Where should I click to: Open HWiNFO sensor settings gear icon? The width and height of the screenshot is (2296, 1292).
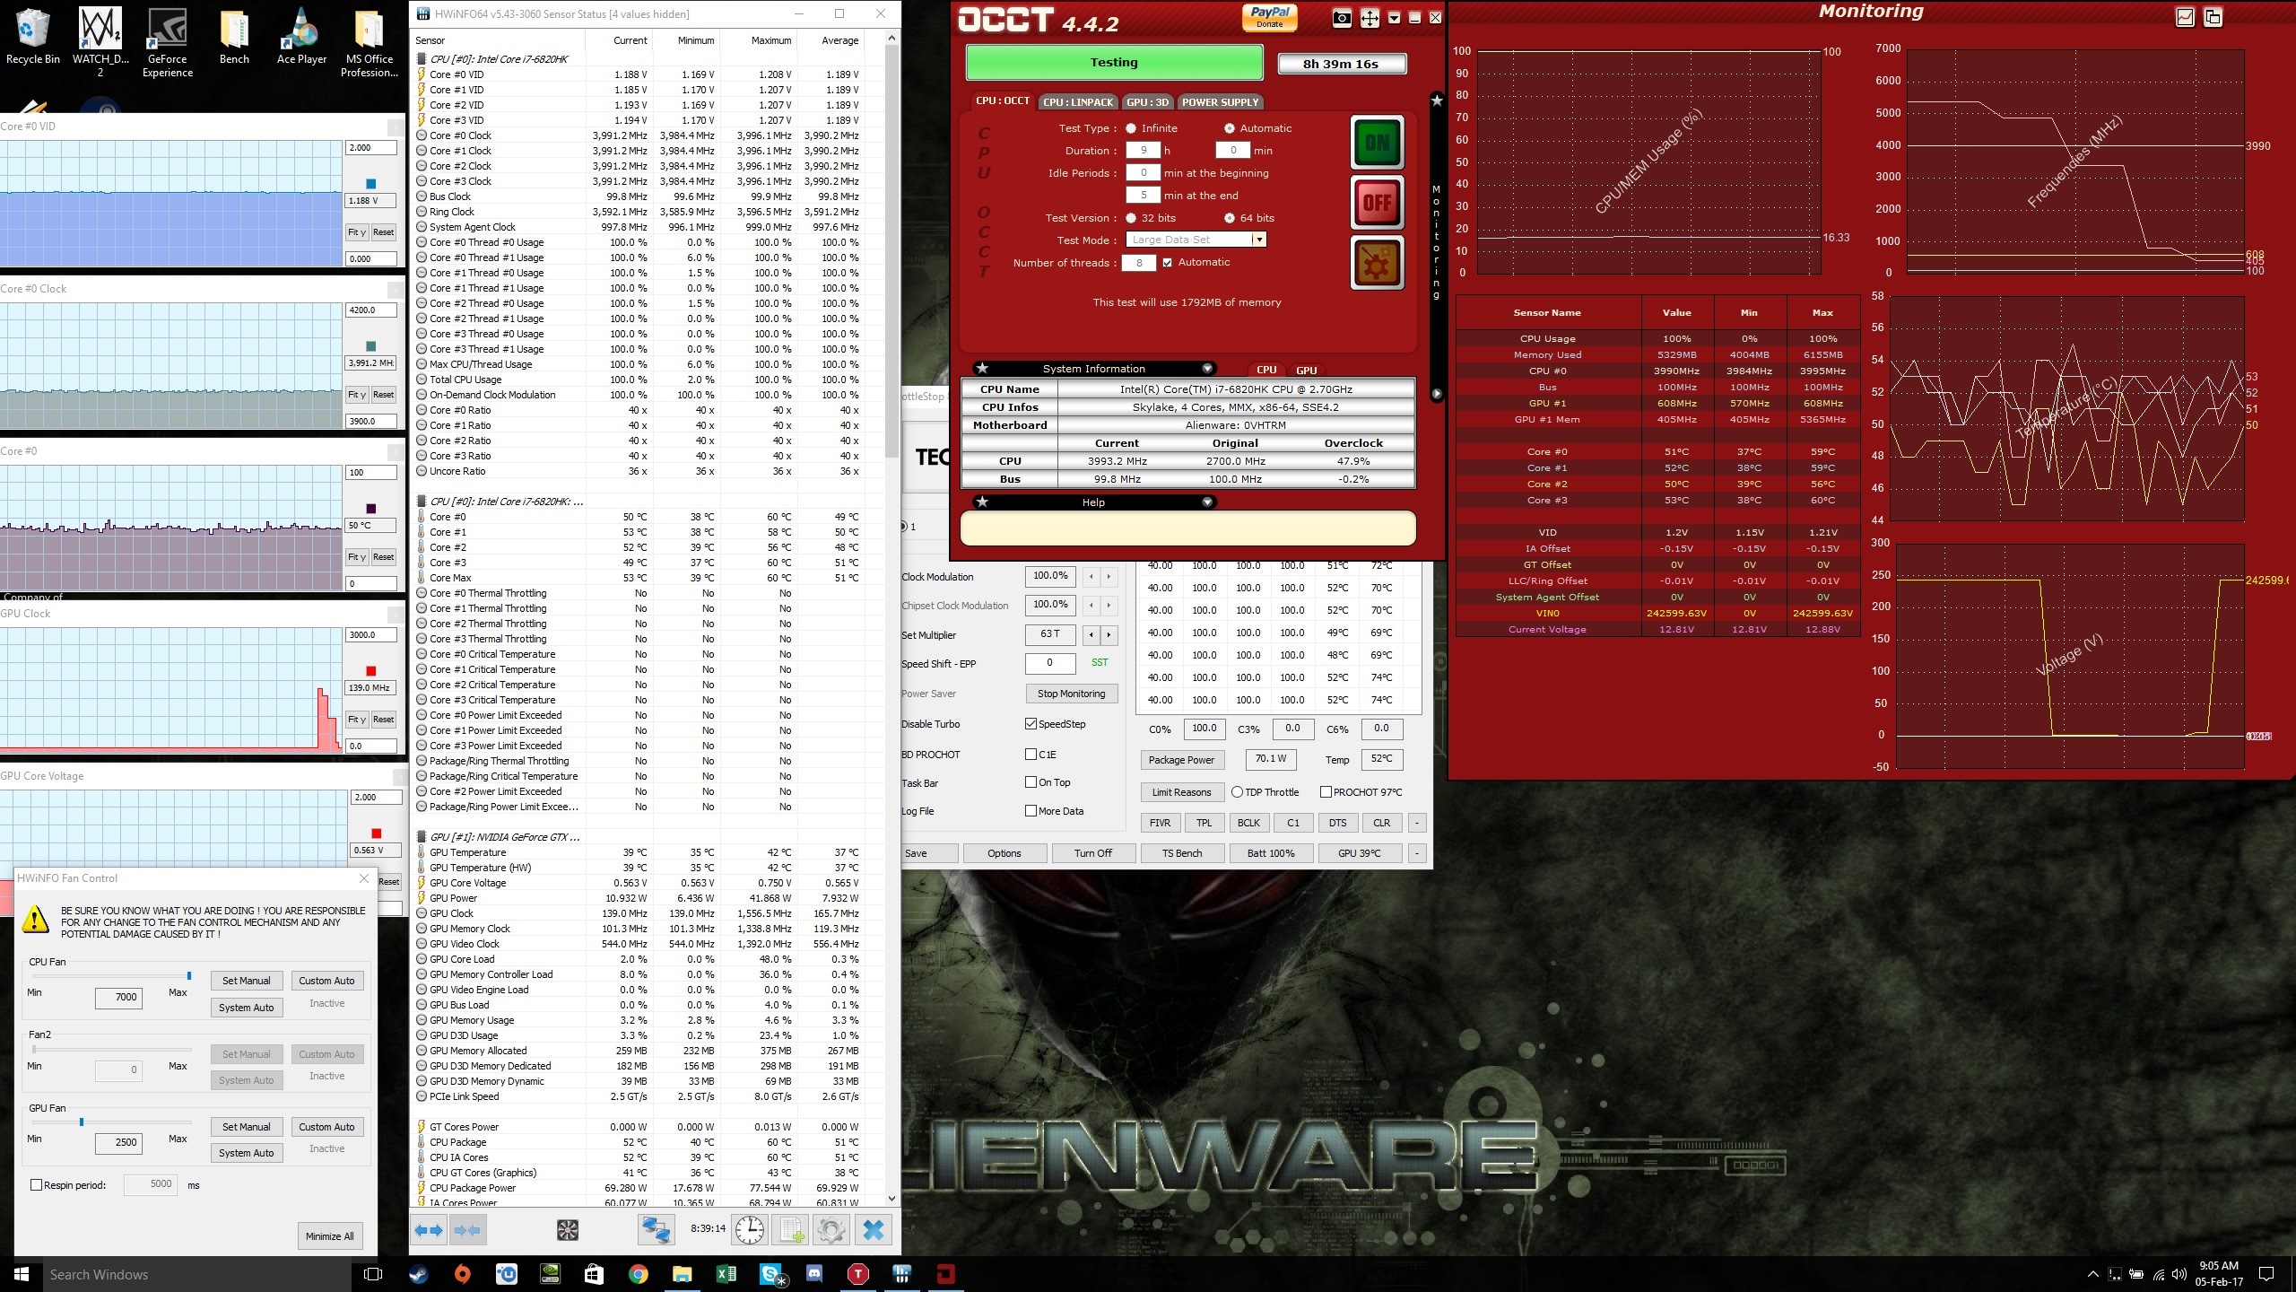[x=831, y=1230]
